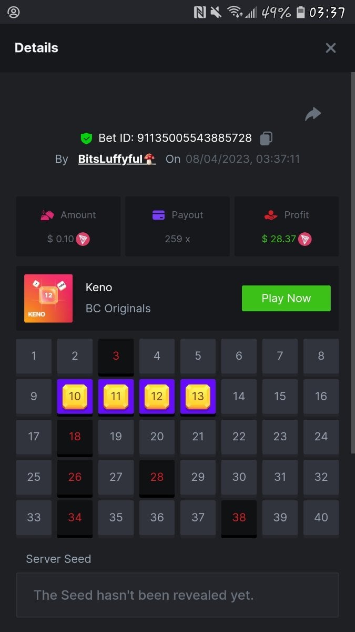
Task: Tap the share arrow icon
Action: click(313, 114)
